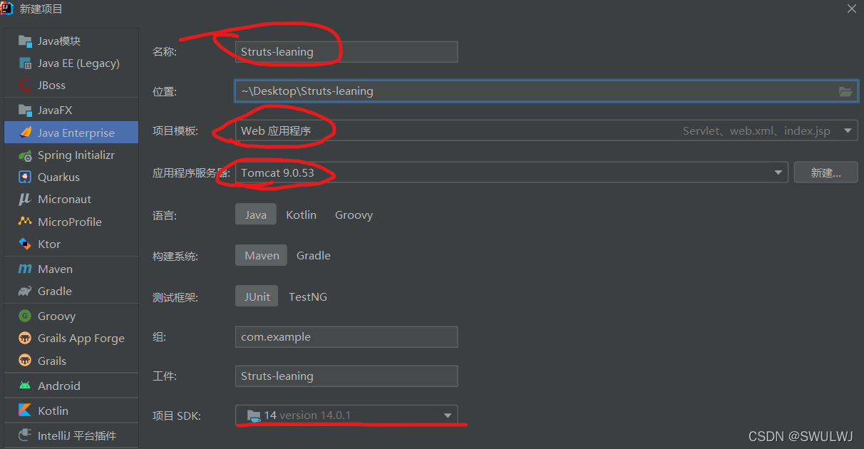This screenshot has width=864, height=449.
Task: Select Micronaut text in sidebar
Action: point(64,200)
